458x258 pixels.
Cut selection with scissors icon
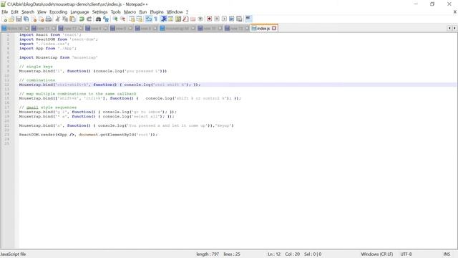(57, 19)
